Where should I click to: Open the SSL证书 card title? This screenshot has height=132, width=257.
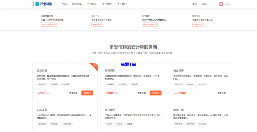(x=42, y=110)
